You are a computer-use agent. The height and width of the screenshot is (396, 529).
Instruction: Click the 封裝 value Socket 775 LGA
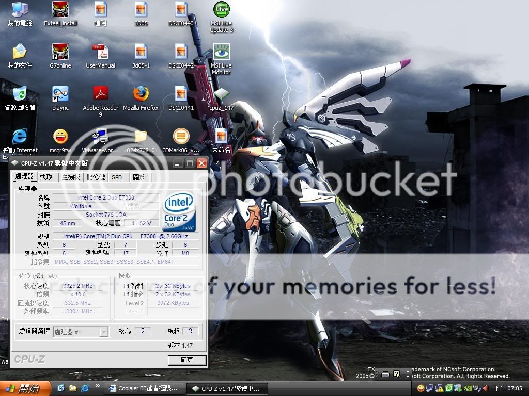[106, 214]
